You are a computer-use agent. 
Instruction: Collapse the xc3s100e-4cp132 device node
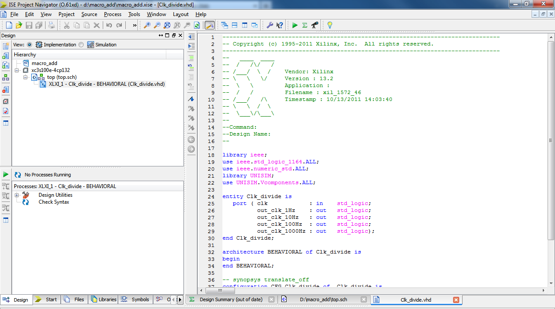pos(17,70)
